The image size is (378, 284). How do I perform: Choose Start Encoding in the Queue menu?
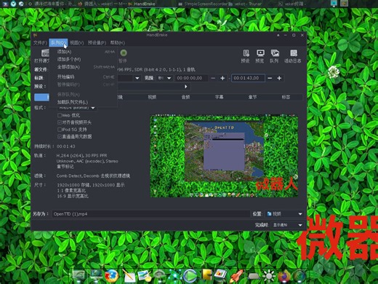tap(84, 77)
